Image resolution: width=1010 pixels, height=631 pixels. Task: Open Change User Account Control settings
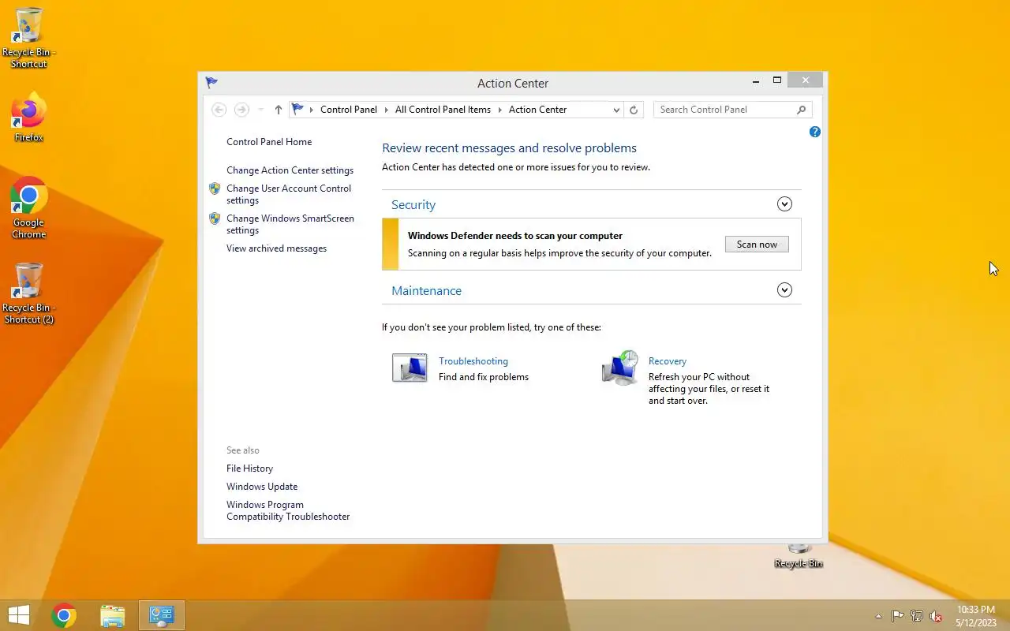[289, 194]
